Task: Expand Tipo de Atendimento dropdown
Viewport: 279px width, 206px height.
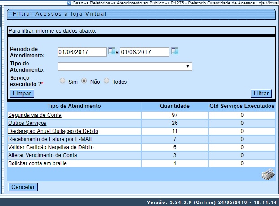Action: tap(124, 67)
